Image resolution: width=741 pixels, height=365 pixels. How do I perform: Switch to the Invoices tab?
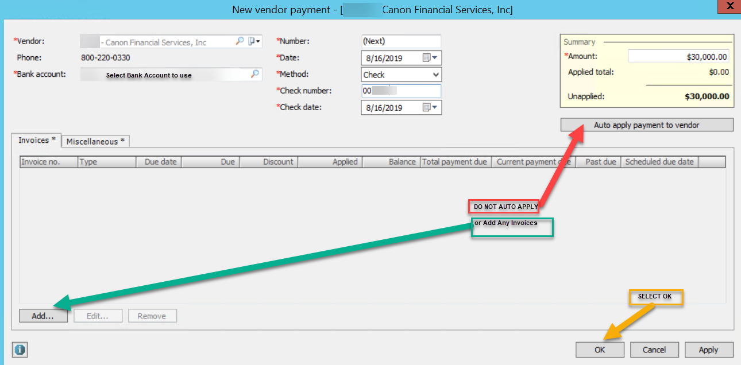[x=37, y=141]
